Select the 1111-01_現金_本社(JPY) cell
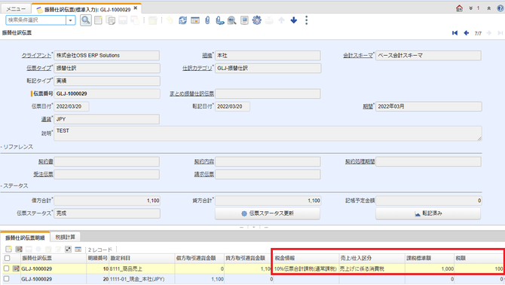This screenshot has height=285, width=505. click(x=142, y=279)
